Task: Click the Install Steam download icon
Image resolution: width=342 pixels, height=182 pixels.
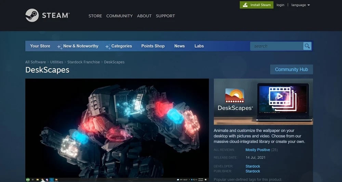Action: [x=245, y=5]
